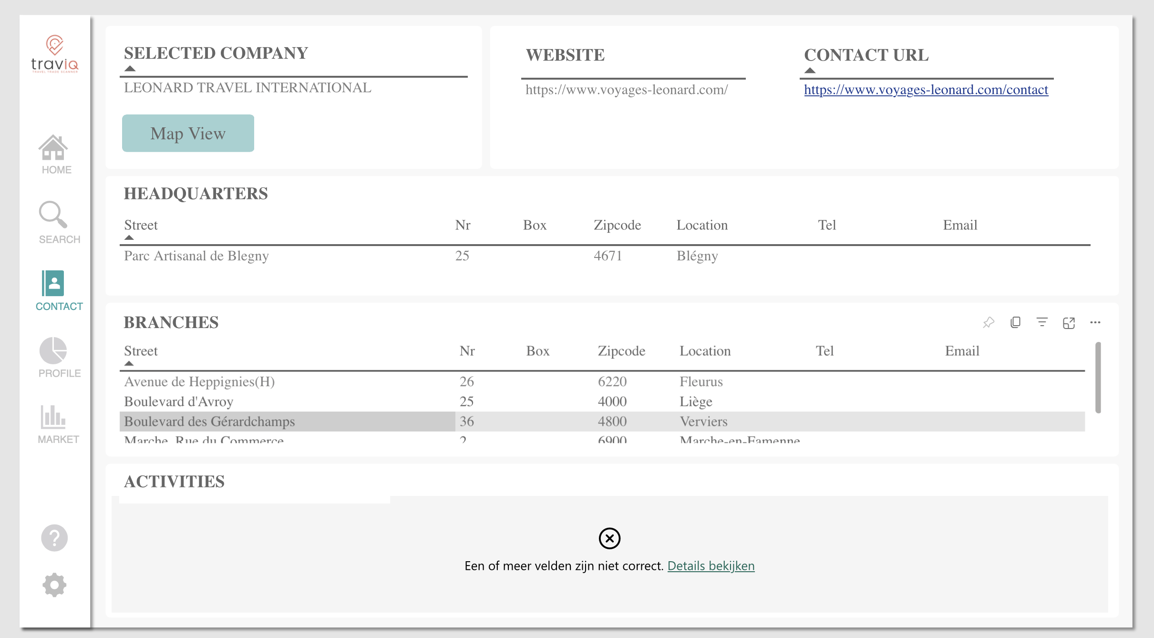Open the Market bar chart icon
1154x638 pixels.
click(53, 417)
